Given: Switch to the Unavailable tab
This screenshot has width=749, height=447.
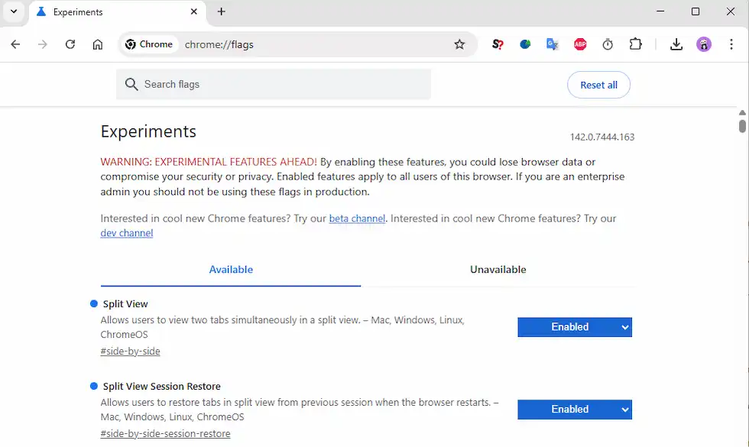Looking at the screenshot, I should [x=498, y=270].
